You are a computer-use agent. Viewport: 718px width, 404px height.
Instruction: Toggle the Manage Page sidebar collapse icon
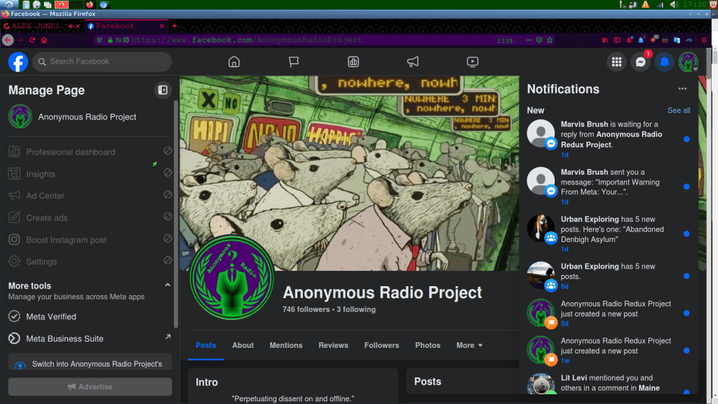(x=163, y=90)
